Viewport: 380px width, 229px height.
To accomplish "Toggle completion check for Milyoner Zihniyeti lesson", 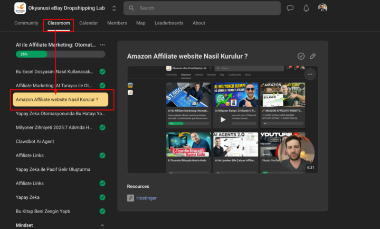I will (x=102, y=127).
